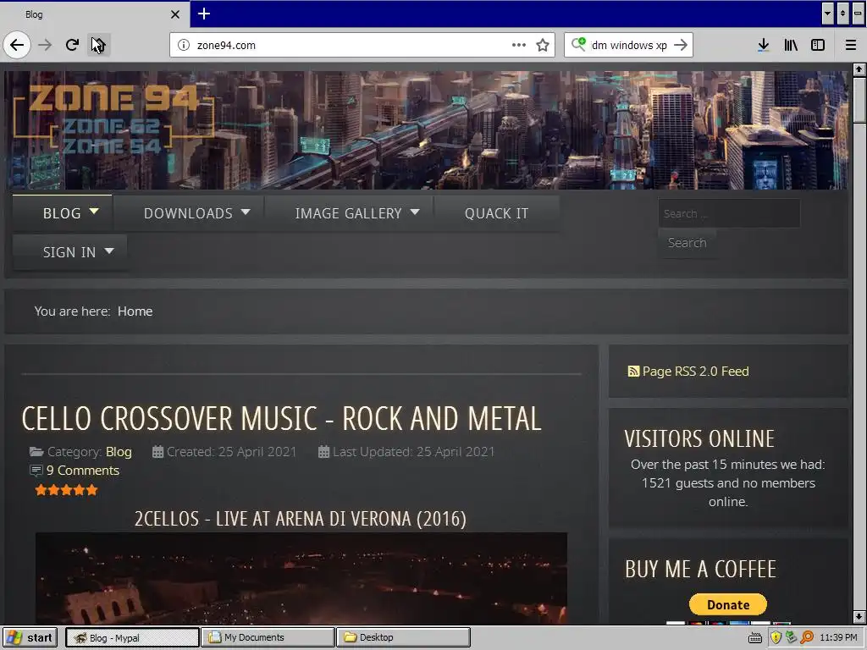This screenshot has height=650, width=867.
Task: Open the Page RSS 2.0 Feed link
Action: pos(696,372)
